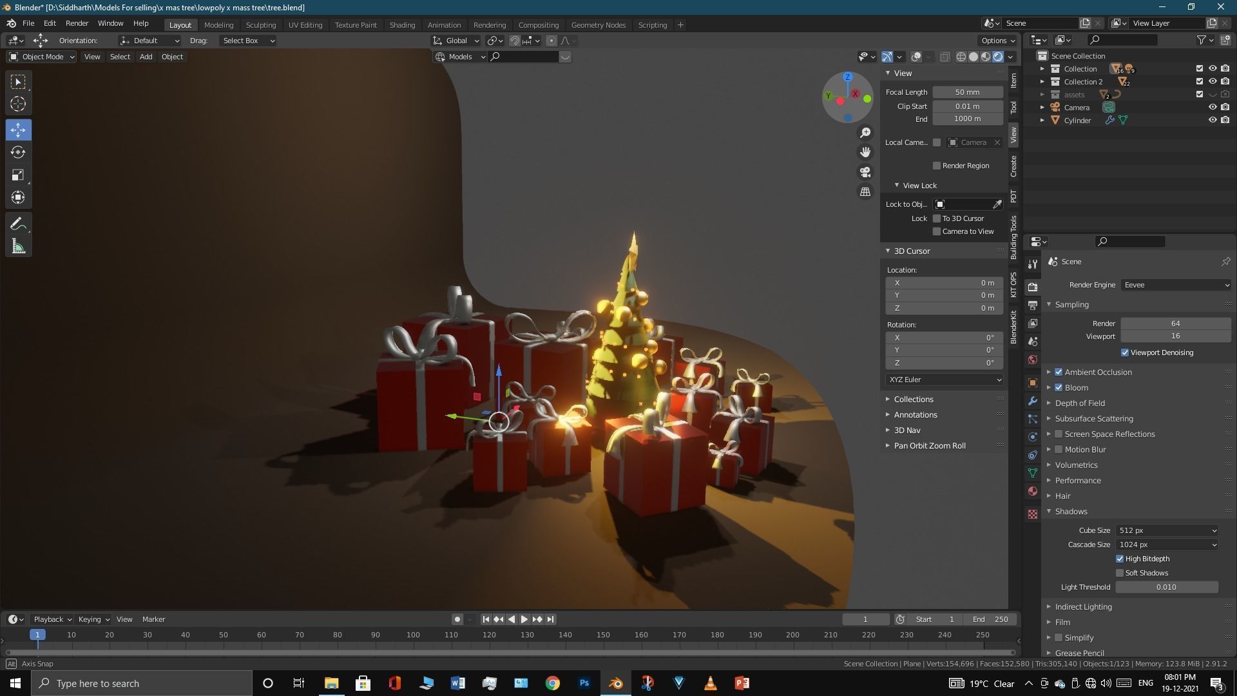1237x696 pixels.
Task: Click the Render samples 64 field
Action: pos(1175,324)
